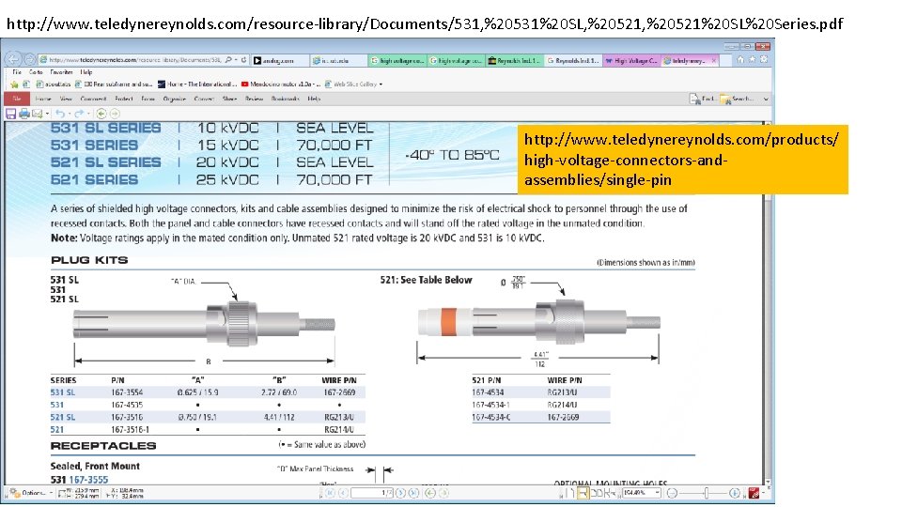The height and width of the screenshot is (507, 902).
Task: Collapse the ribbon with the chevron arrow
Action: point(766,100)
